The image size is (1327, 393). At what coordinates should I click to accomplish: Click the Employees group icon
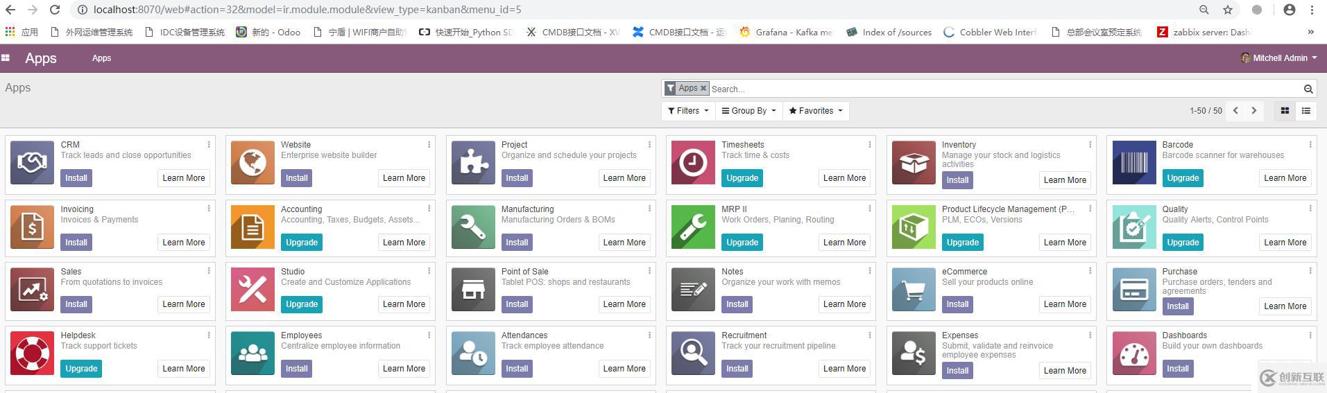pyautogui.click(x=252, y=353)
